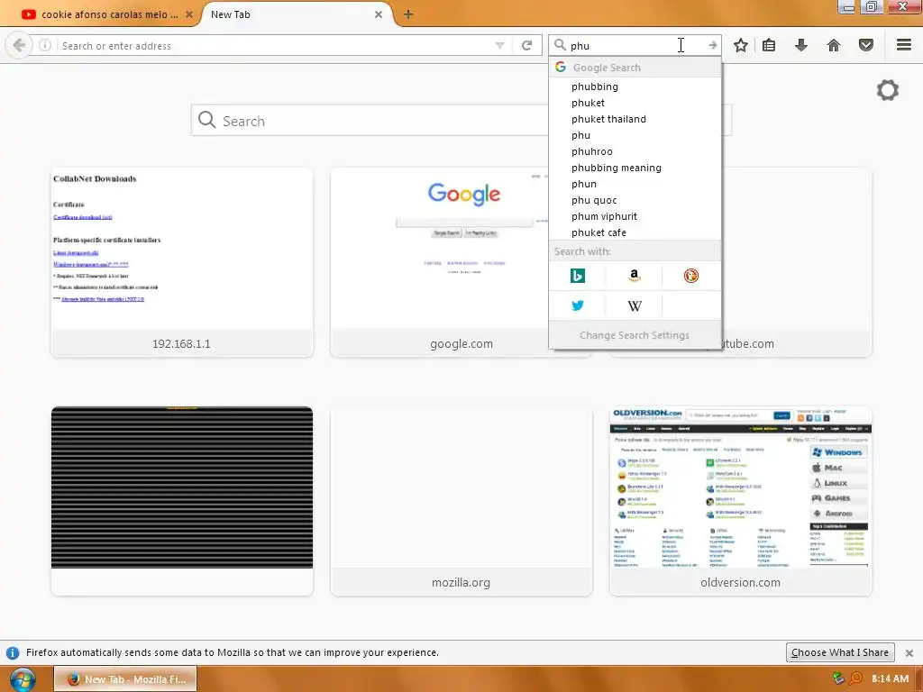Click the search bar magnifier icon
Image resolution: width=923 pixels, height=692 pixels.
tap(560, 45)
